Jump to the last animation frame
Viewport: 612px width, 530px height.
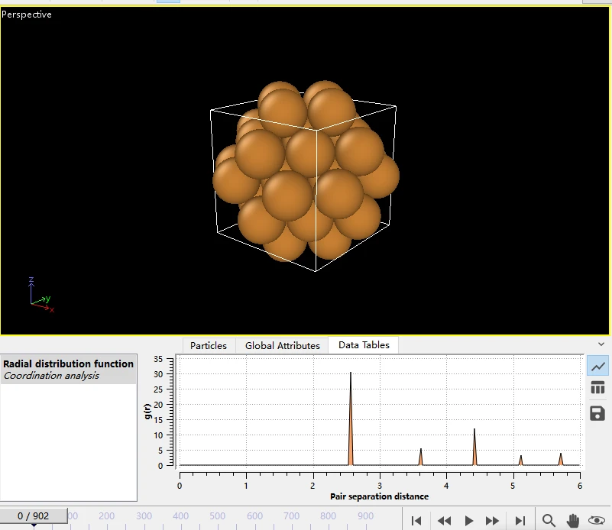(520, 520)
